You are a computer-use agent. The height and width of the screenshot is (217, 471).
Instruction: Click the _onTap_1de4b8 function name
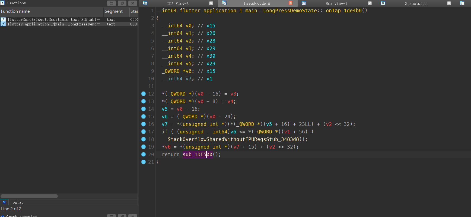pos(342,11)
